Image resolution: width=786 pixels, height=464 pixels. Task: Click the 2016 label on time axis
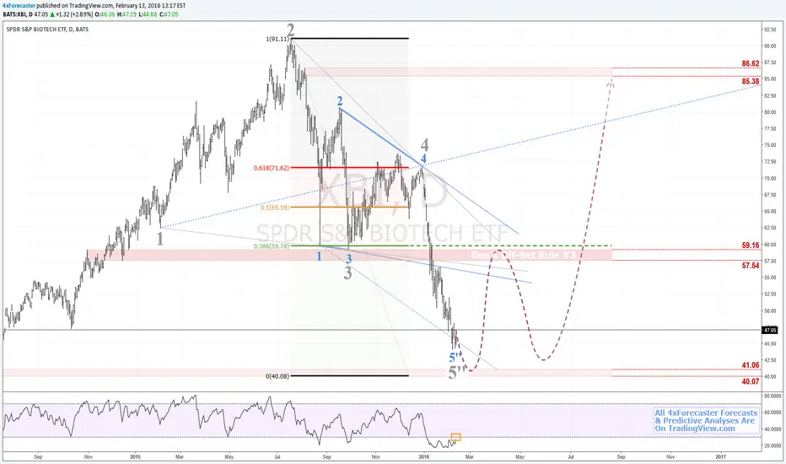tap(424, 457)
